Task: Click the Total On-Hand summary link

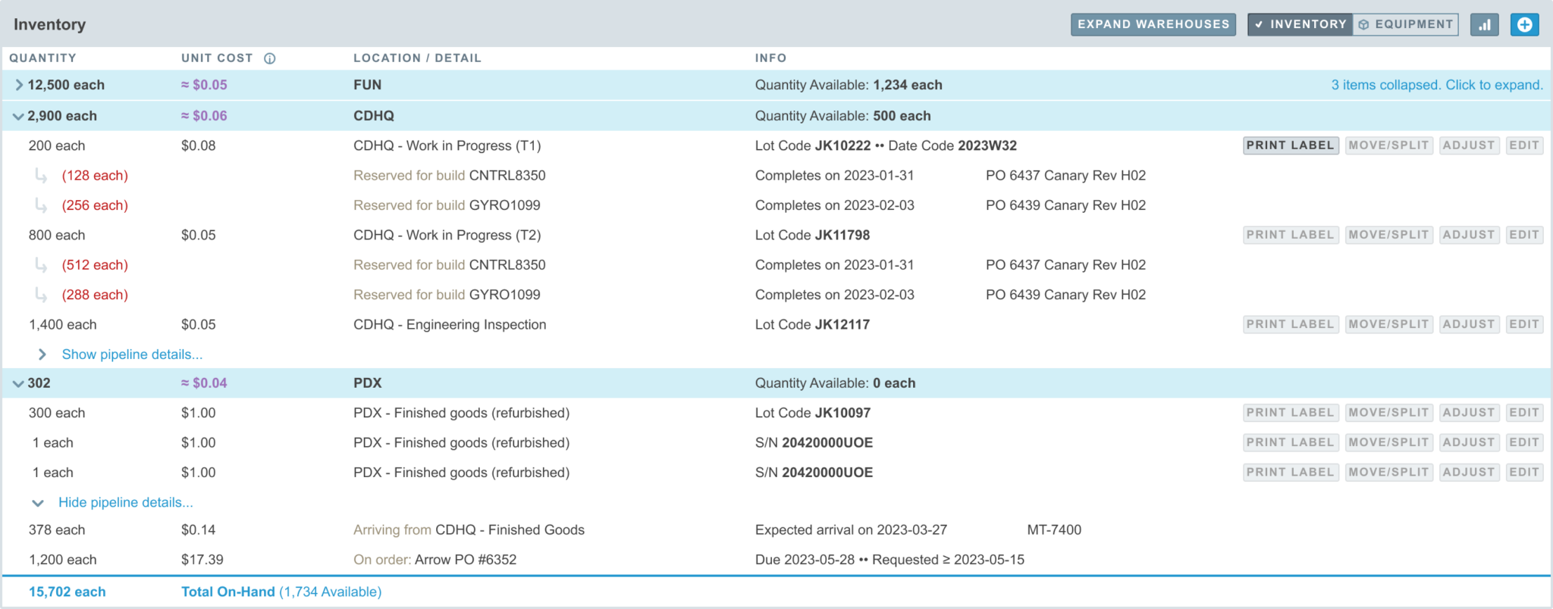Action: [x=227, y=592]
